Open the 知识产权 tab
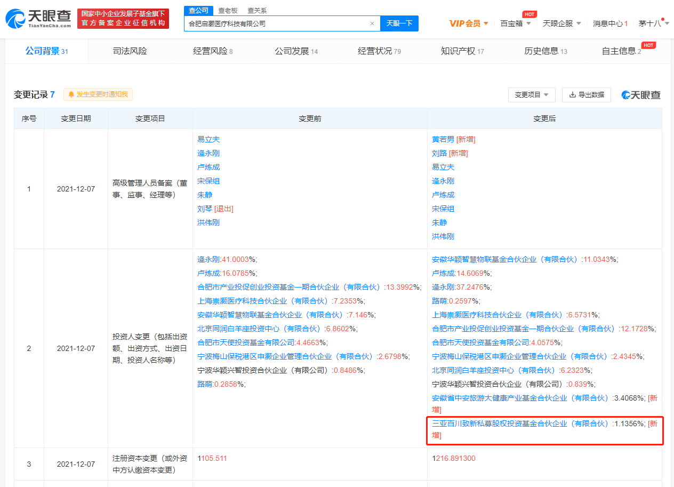 coord(462,51)
